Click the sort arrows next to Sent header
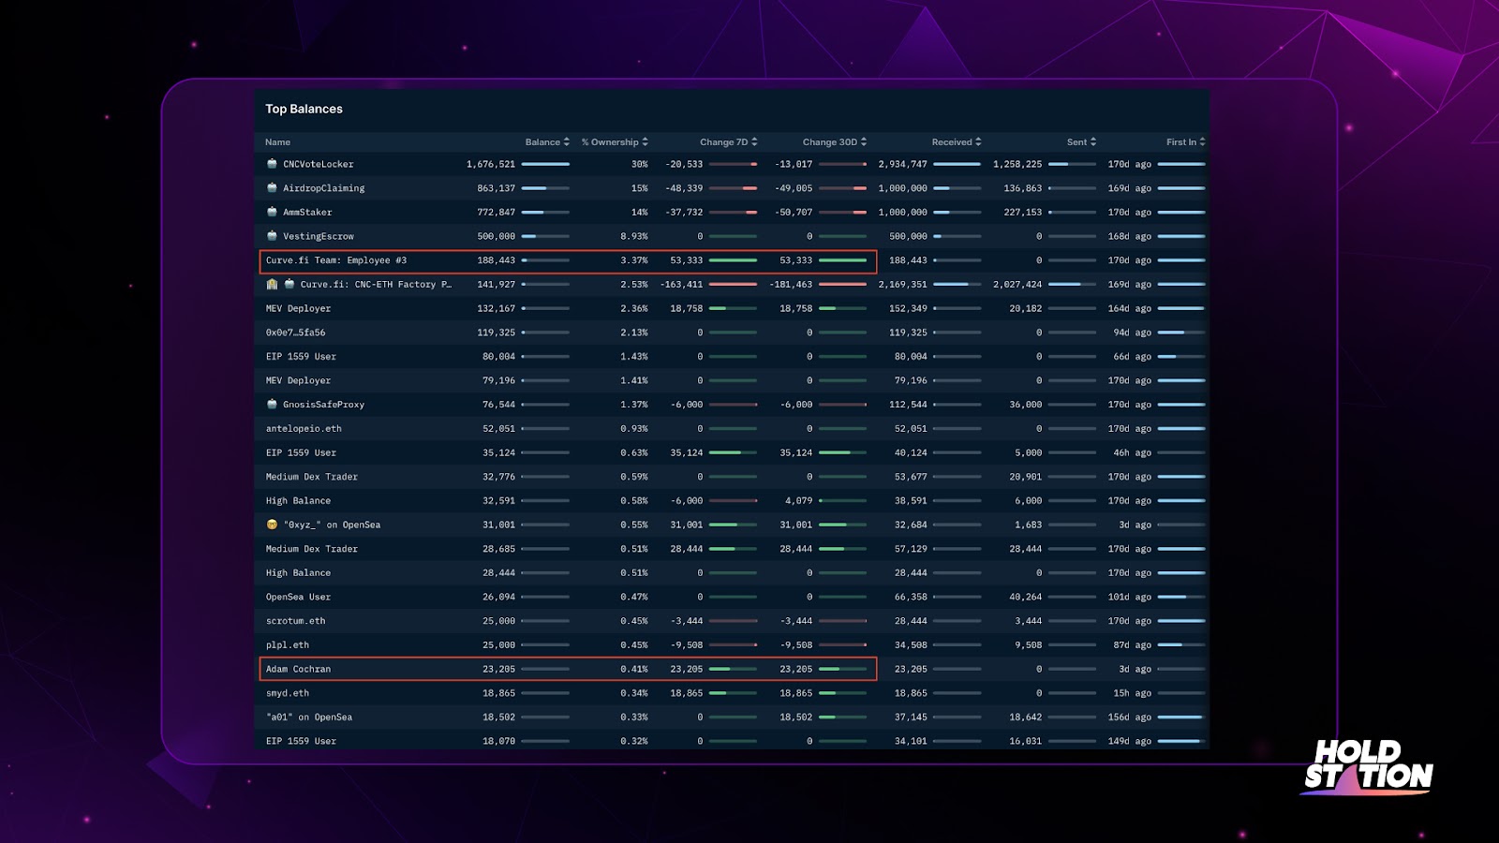 coord(1093,142)
